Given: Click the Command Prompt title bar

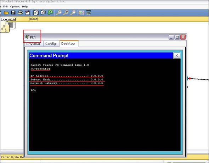Looking at the screenshot, I should tap(101, 55).
